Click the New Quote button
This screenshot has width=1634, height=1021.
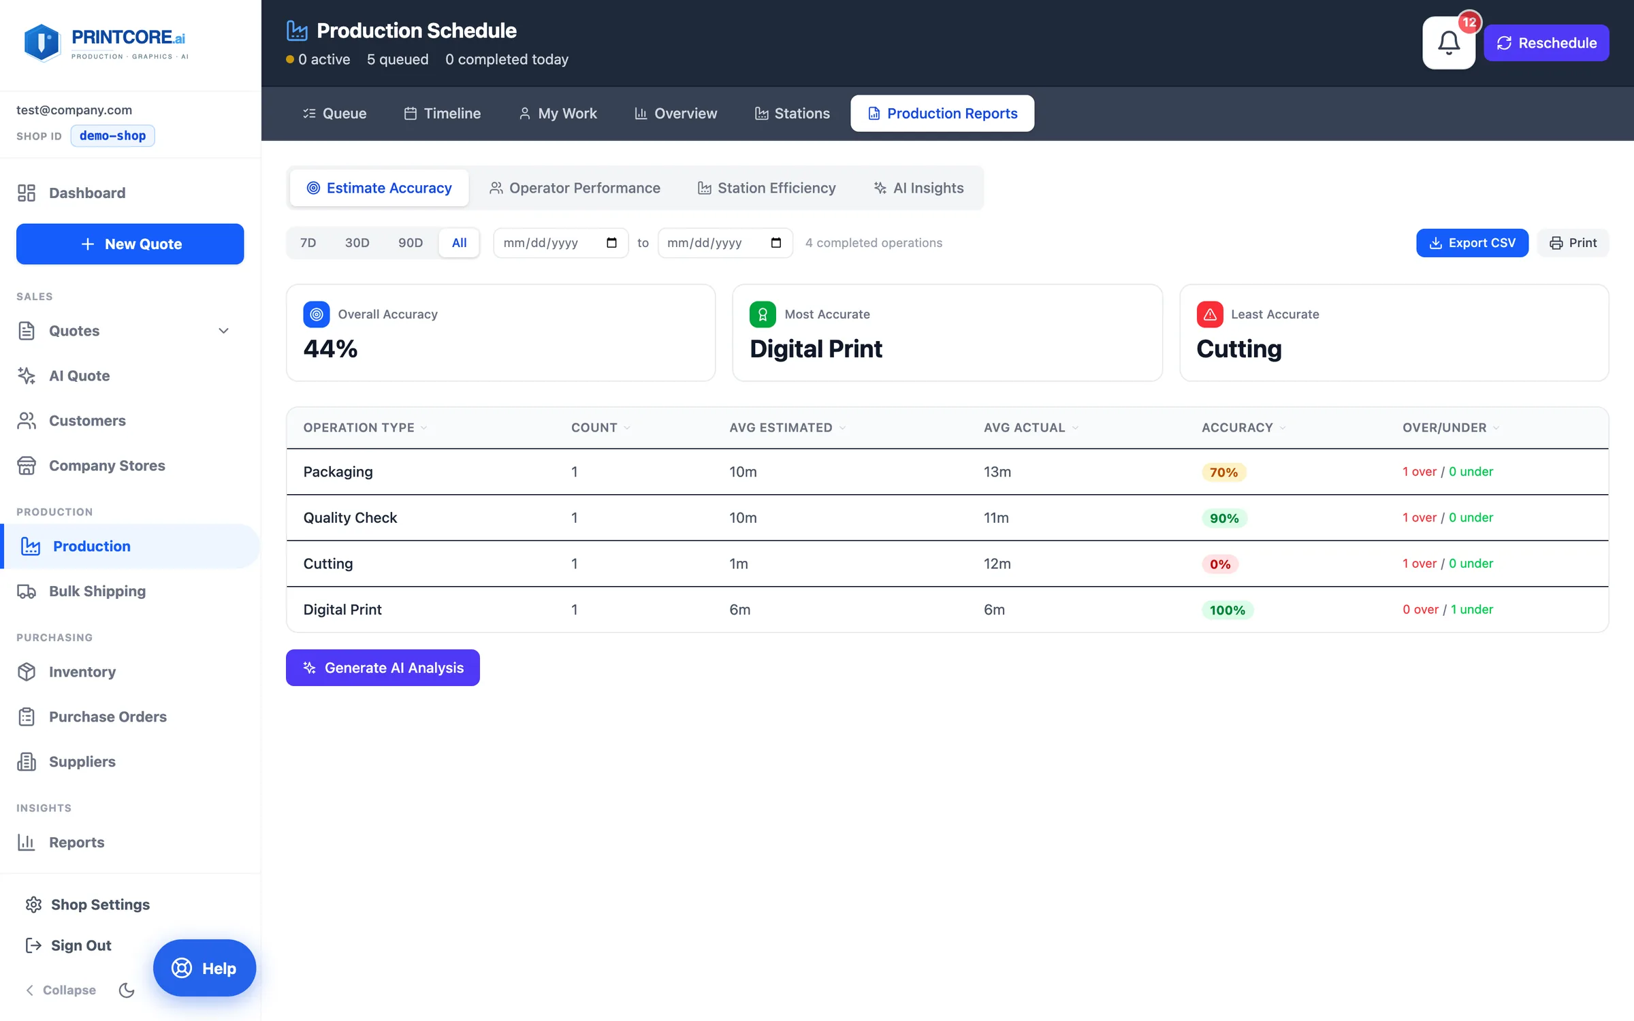130,244
